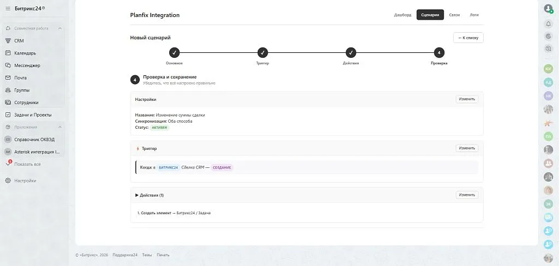The height and width of the screenshot is (266, 559).
Task: Click the Проверка и сохранение heading
Action: tap(170, 77)
